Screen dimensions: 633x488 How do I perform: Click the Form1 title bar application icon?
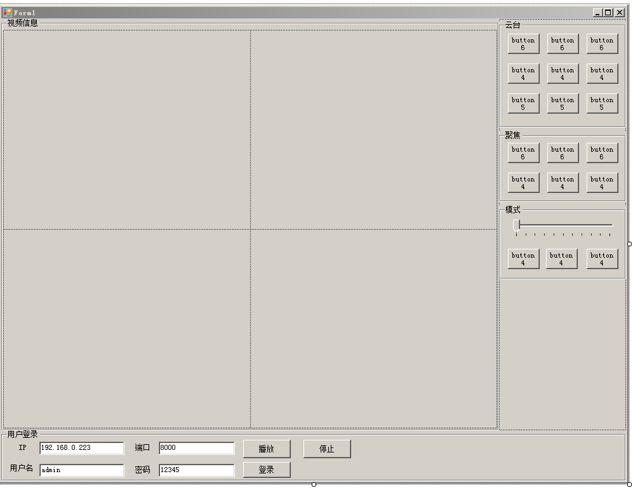click(7, 13)
